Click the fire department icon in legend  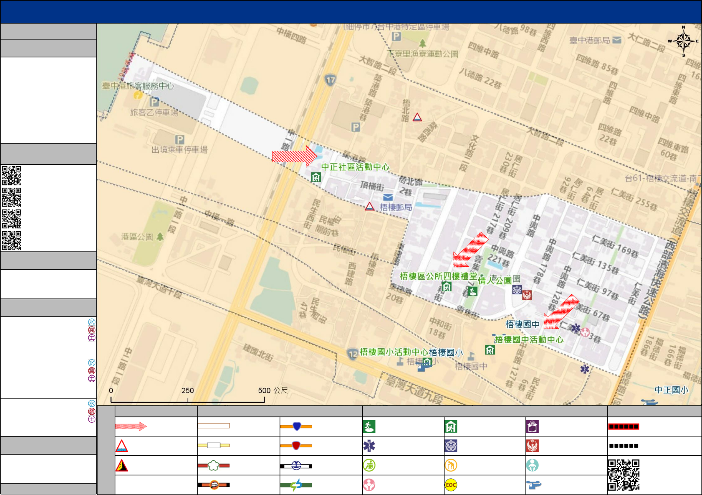pos(532,446)
